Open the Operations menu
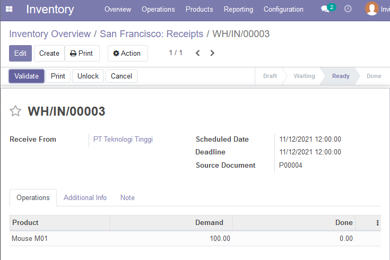The width and height of the screenshot is (390, 260). [158, 10]
